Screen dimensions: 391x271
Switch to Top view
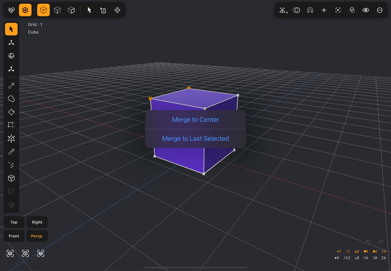point(14,222)
